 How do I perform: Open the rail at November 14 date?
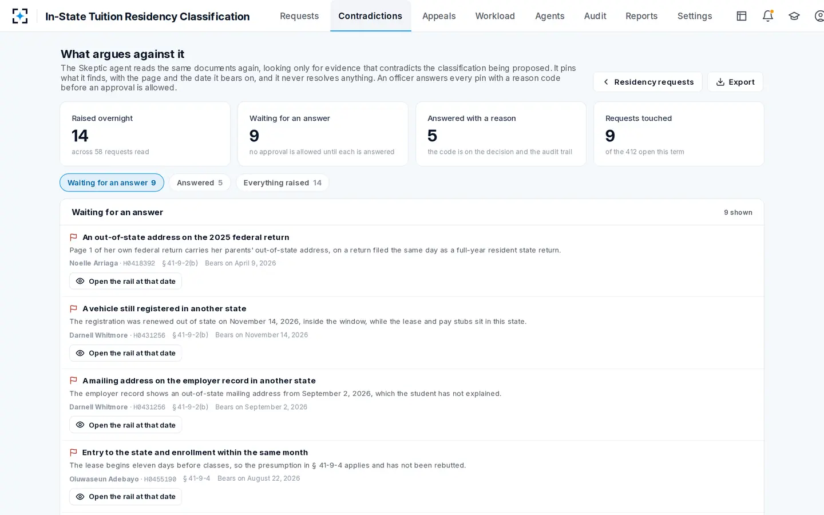pyautogui.click(x=125, y=353)
